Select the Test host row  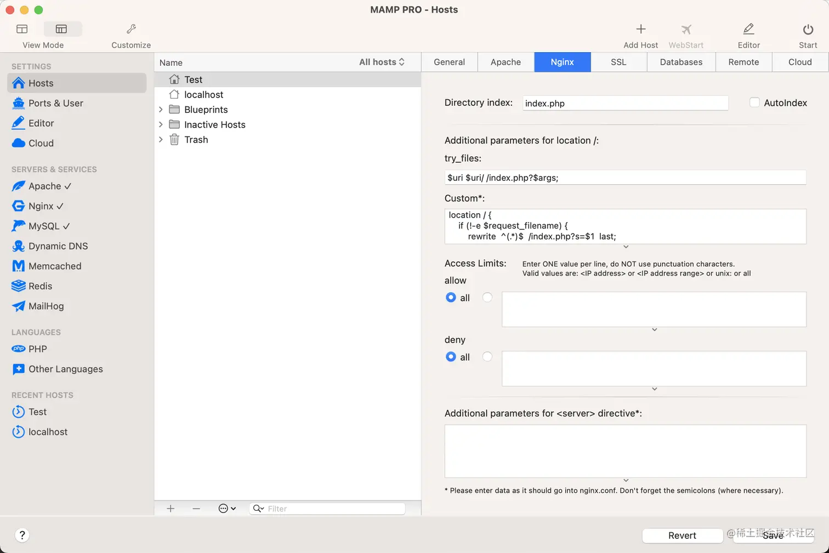click(x=288, y=79)
